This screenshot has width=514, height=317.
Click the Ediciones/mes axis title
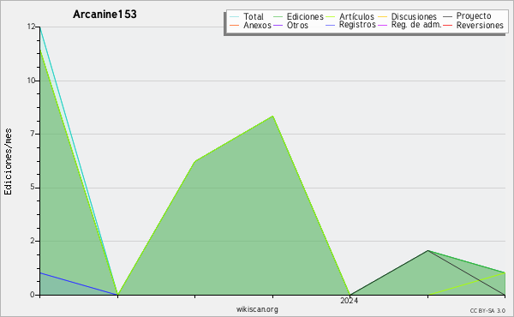(x=8, y=162)
